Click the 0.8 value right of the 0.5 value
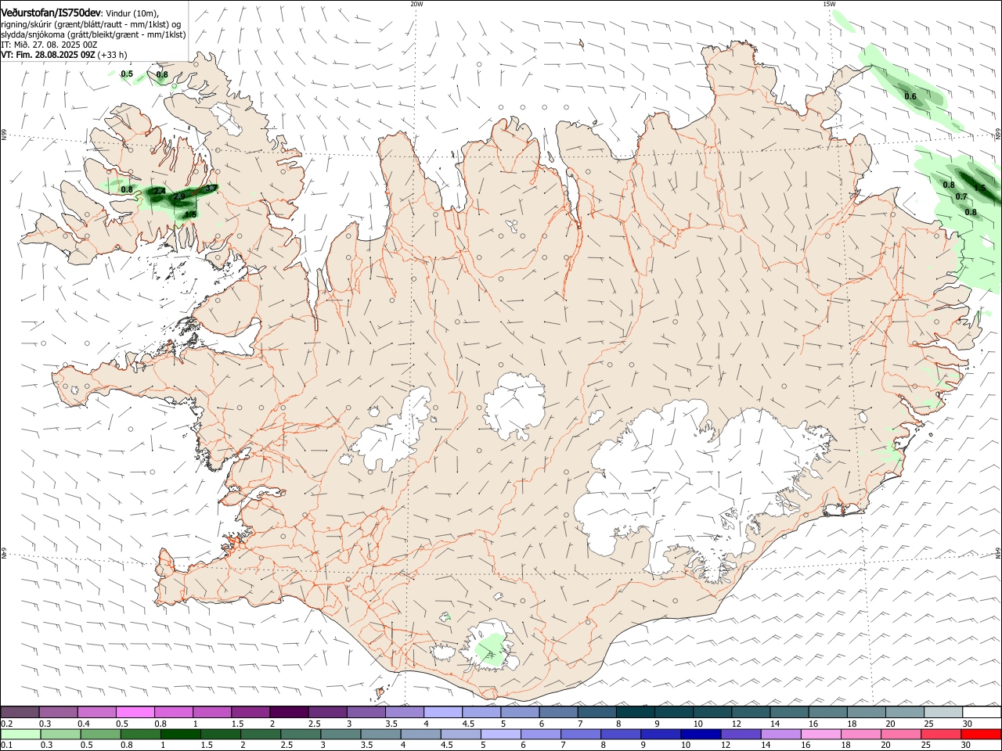Screen dimensions: 1002x751 162,75
